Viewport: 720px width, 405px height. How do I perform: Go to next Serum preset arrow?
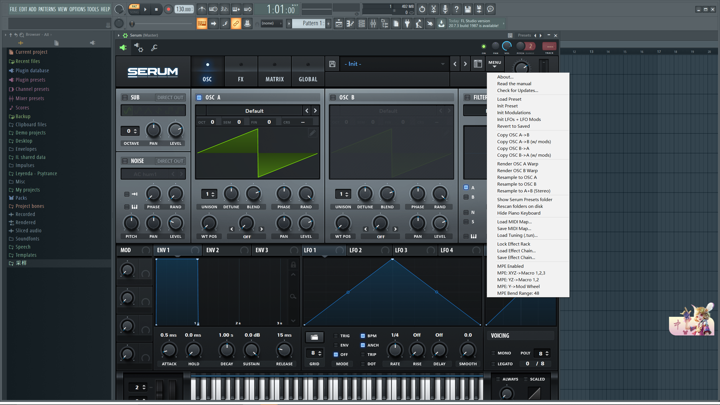coord(465,64)
